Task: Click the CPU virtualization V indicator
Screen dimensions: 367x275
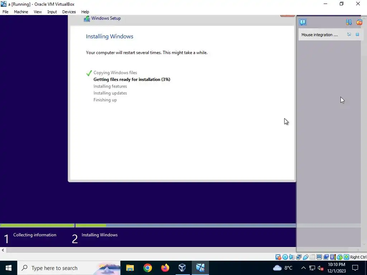Action: [333, 257]
